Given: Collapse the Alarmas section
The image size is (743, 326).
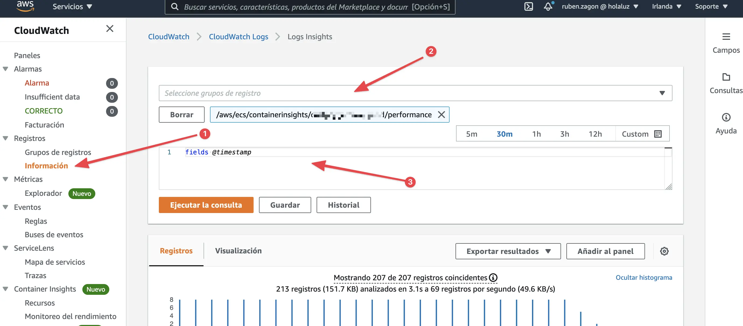Looking at the screenshot, I should (x=5, y=69).
